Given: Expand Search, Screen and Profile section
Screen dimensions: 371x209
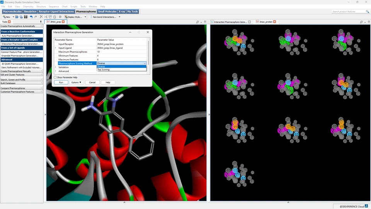Looking at the screenshot, I should tap(21, 80).
